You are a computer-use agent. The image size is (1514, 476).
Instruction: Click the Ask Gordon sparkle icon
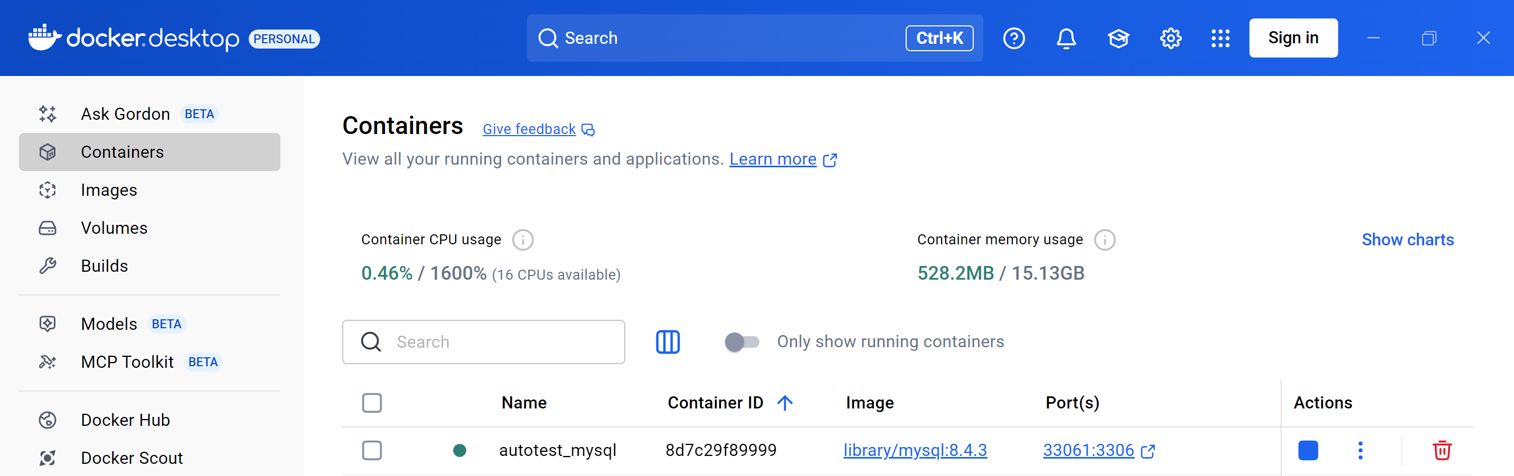(x=48, y=113)
